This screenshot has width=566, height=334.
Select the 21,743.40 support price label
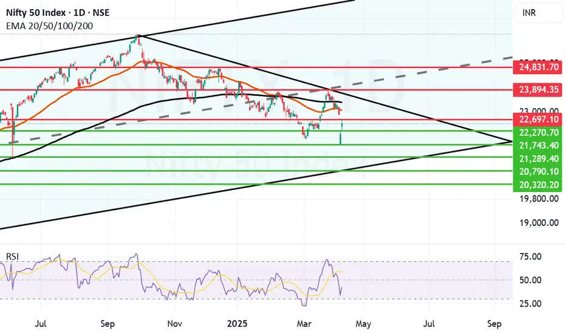537,146
